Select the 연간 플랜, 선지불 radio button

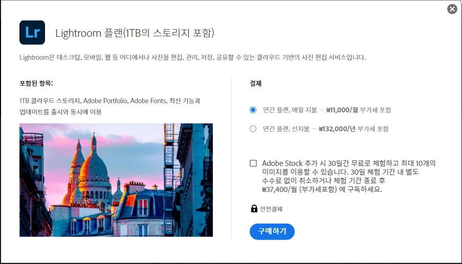click(253, 129)
